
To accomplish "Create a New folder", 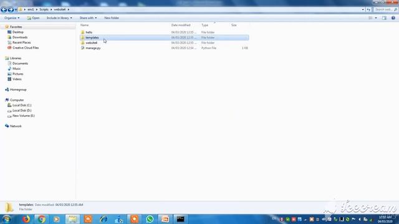I will point(112,18).
